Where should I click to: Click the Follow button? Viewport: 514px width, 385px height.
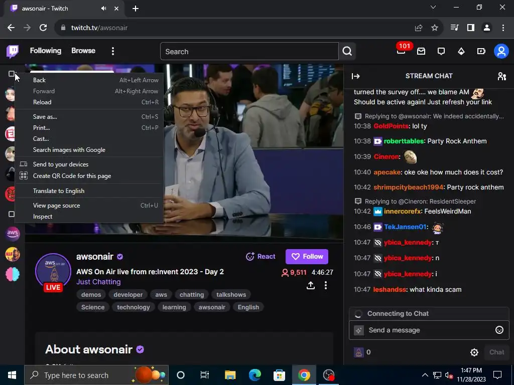307,257
